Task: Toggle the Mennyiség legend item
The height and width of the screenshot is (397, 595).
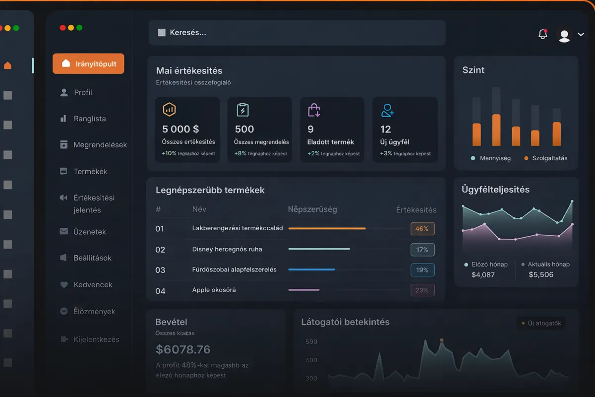Action: (490, 158)
